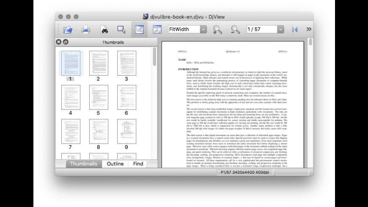Zoom in with the magnifier plus icon
Screen dimensions: 368x207
click(x=217, y=30)
